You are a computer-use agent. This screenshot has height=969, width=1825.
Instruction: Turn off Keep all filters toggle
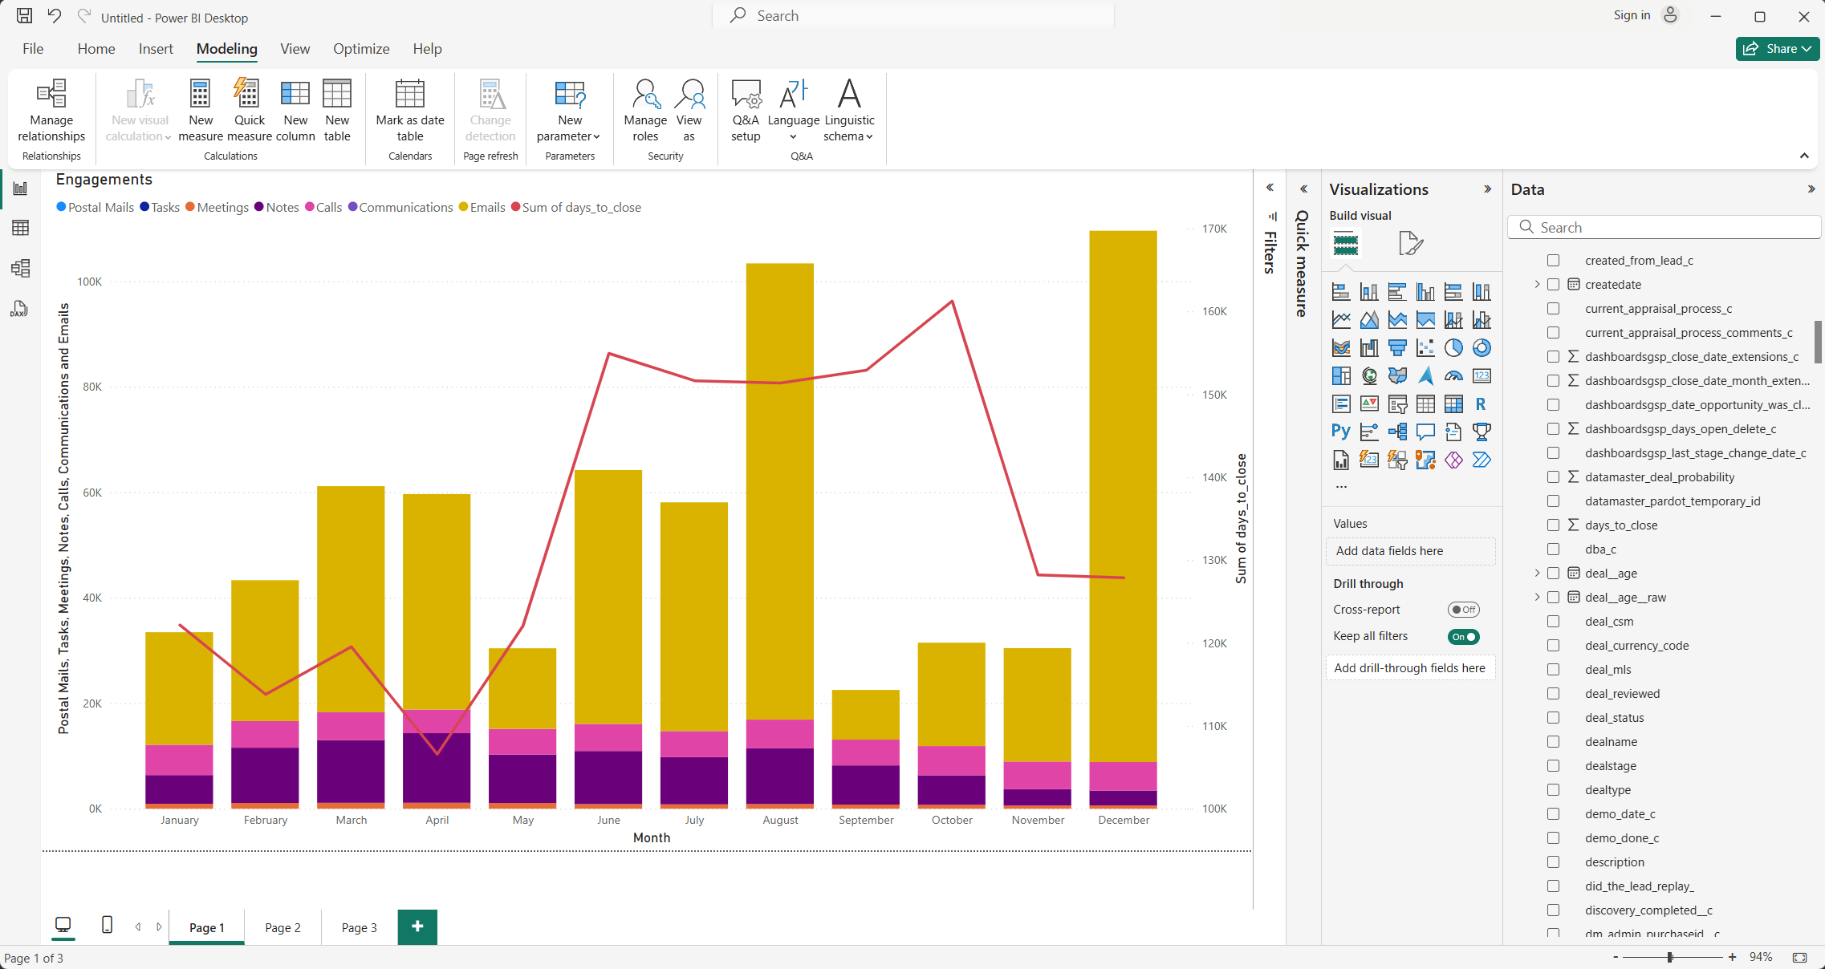(1463, 636)
